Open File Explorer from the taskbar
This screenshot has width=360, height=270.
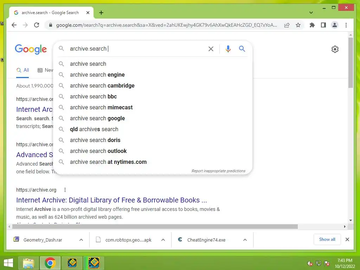[x=28, y=263]
